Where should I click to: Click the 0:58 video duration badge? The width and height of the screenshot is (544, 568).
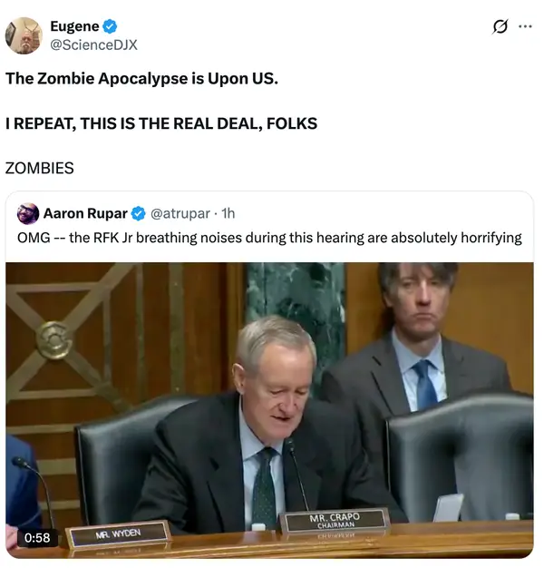click(37, 537)
